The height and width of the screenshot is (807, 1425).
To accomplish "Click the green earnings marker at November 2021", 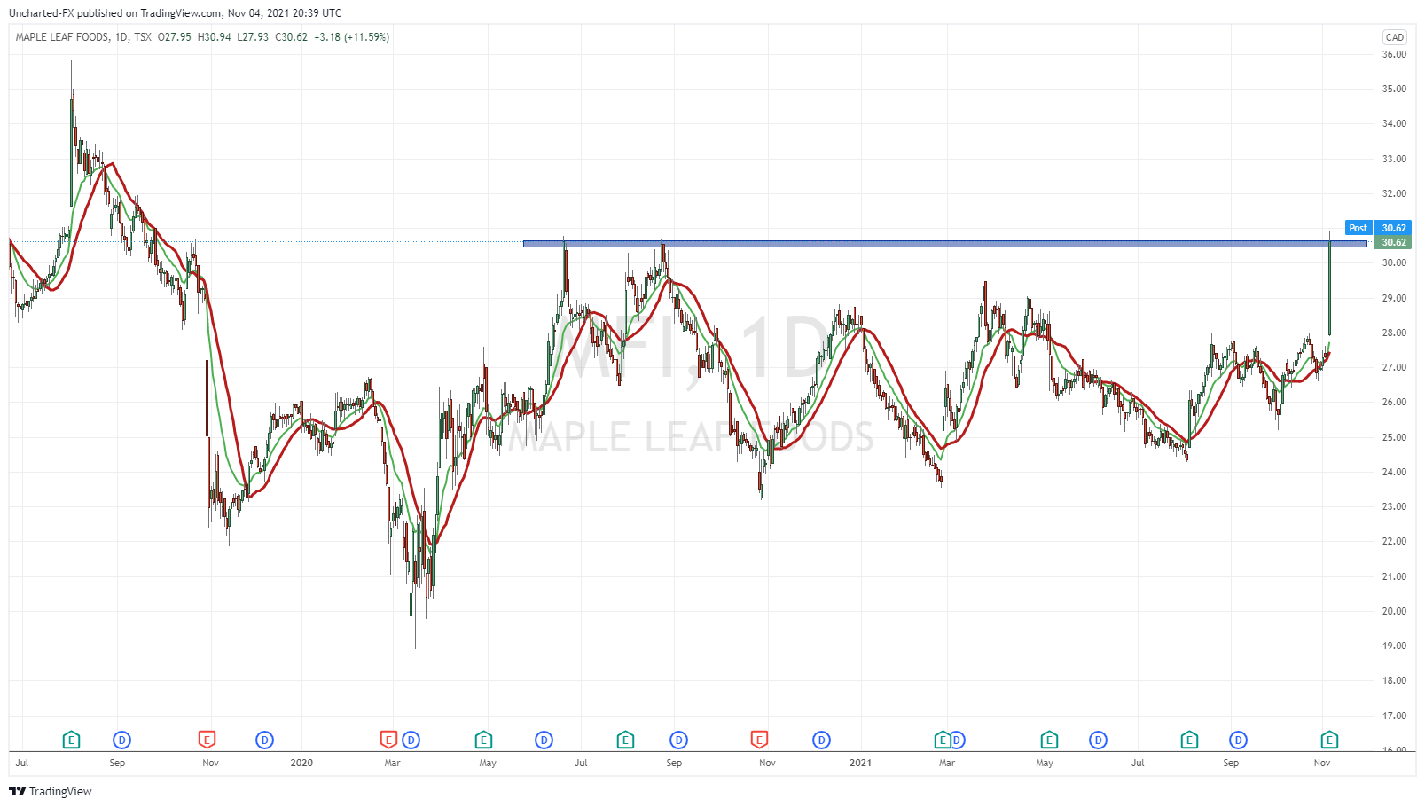I will pos(1329,740).
